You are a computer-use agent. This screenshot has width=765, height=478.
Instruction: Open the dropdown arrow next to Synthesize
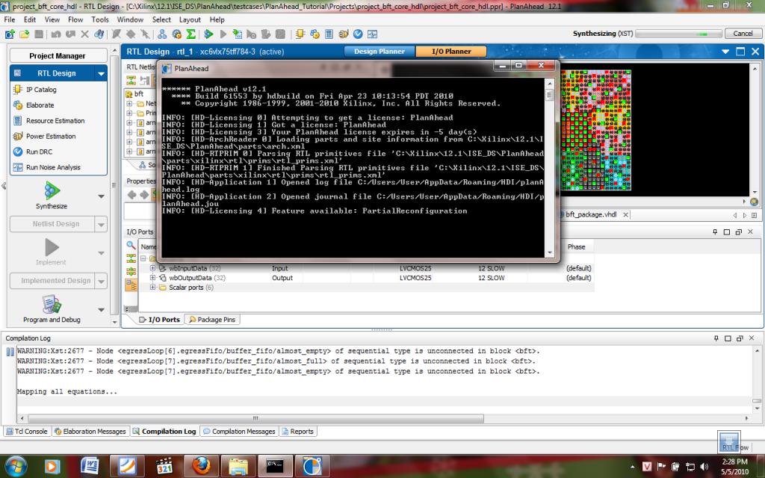click(x=101, y=196)
